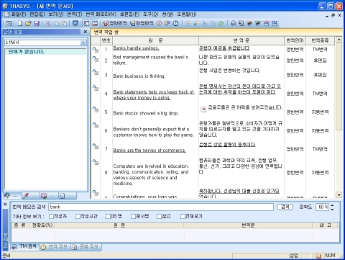This screenshot has width=345, height=260.
Task: Close the bottom TM search panel
Action: point(5,205)
